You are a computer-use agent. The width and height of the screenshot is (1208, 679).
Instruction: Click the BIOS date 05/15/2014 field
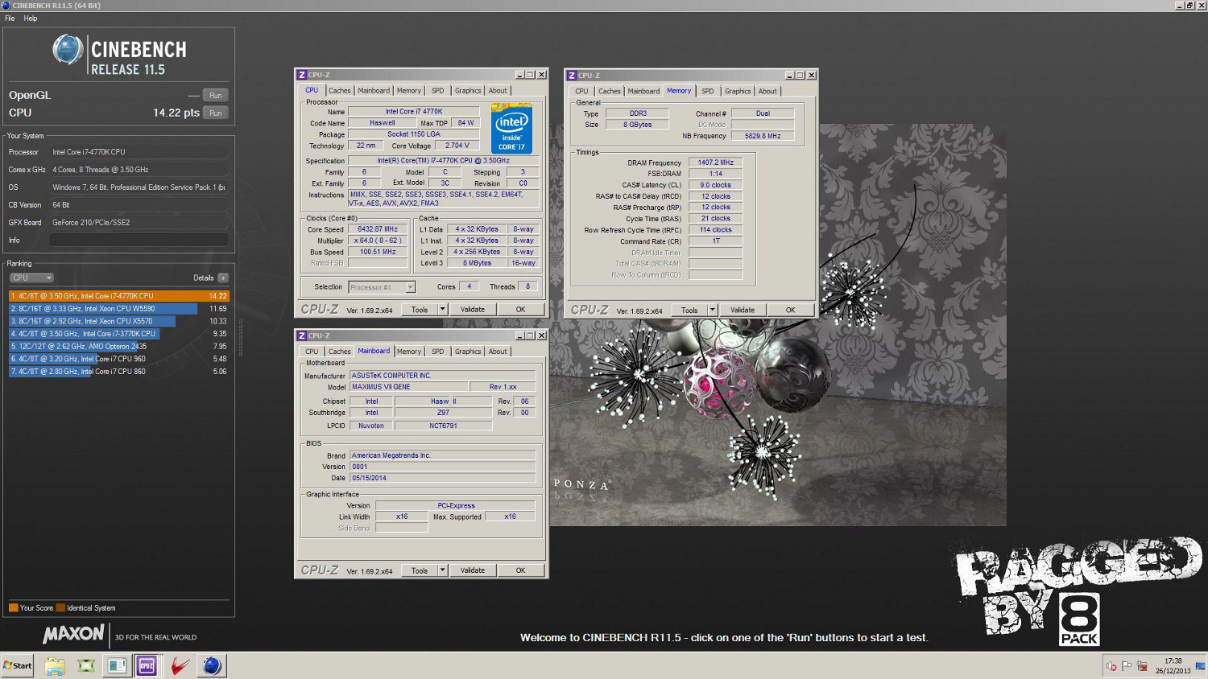442,478
